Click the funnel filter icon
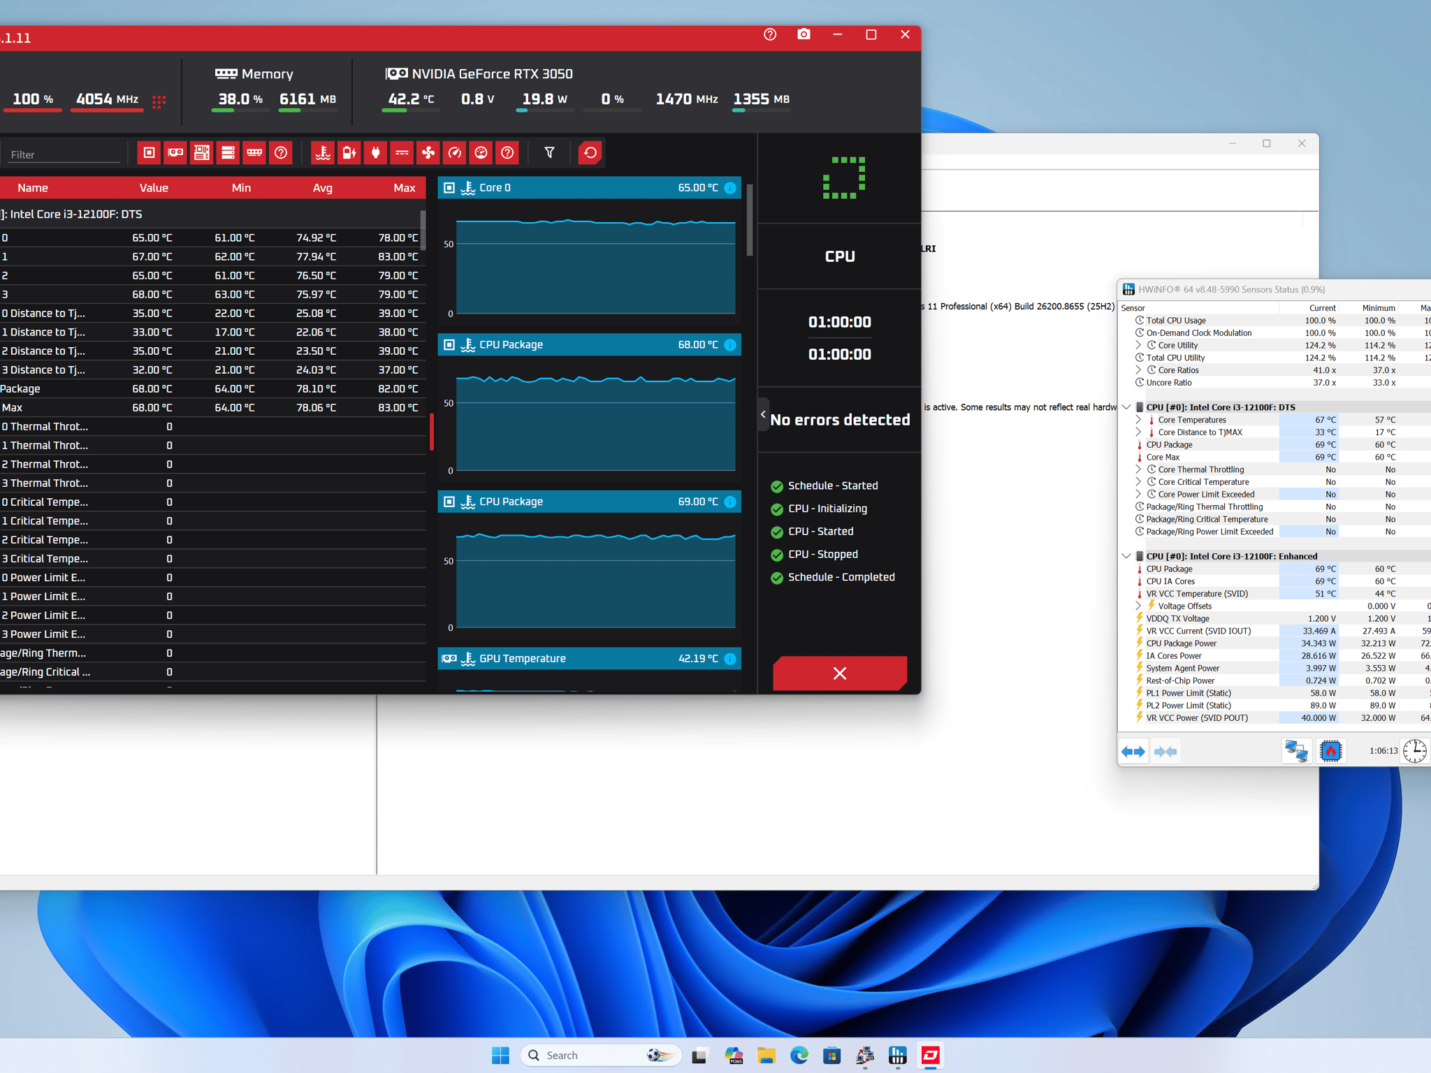 pos(550,152)
